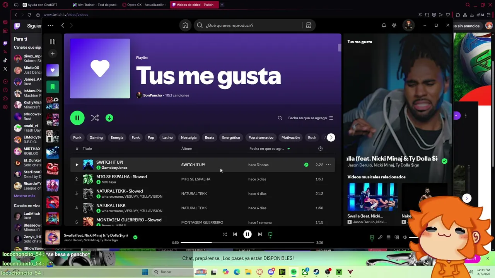Select the Energía genre filter
Viewport: 495px width, 278px height.
click(x=117, y=137)
